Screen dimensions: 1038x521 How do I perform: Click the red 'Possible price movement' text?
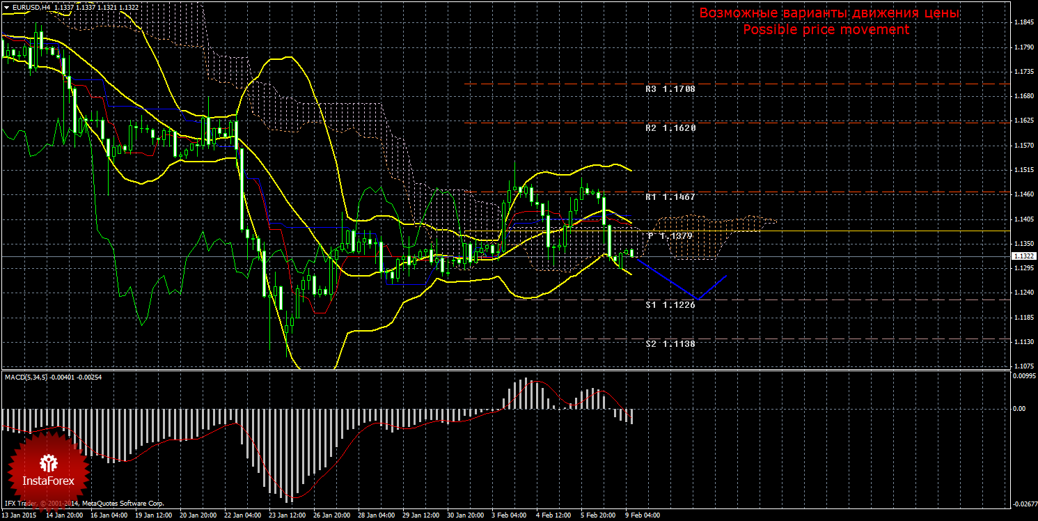[826, 30]
